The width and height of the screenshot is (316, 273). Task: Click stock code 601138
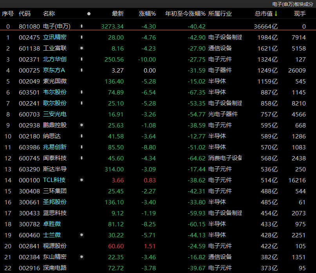29,48
